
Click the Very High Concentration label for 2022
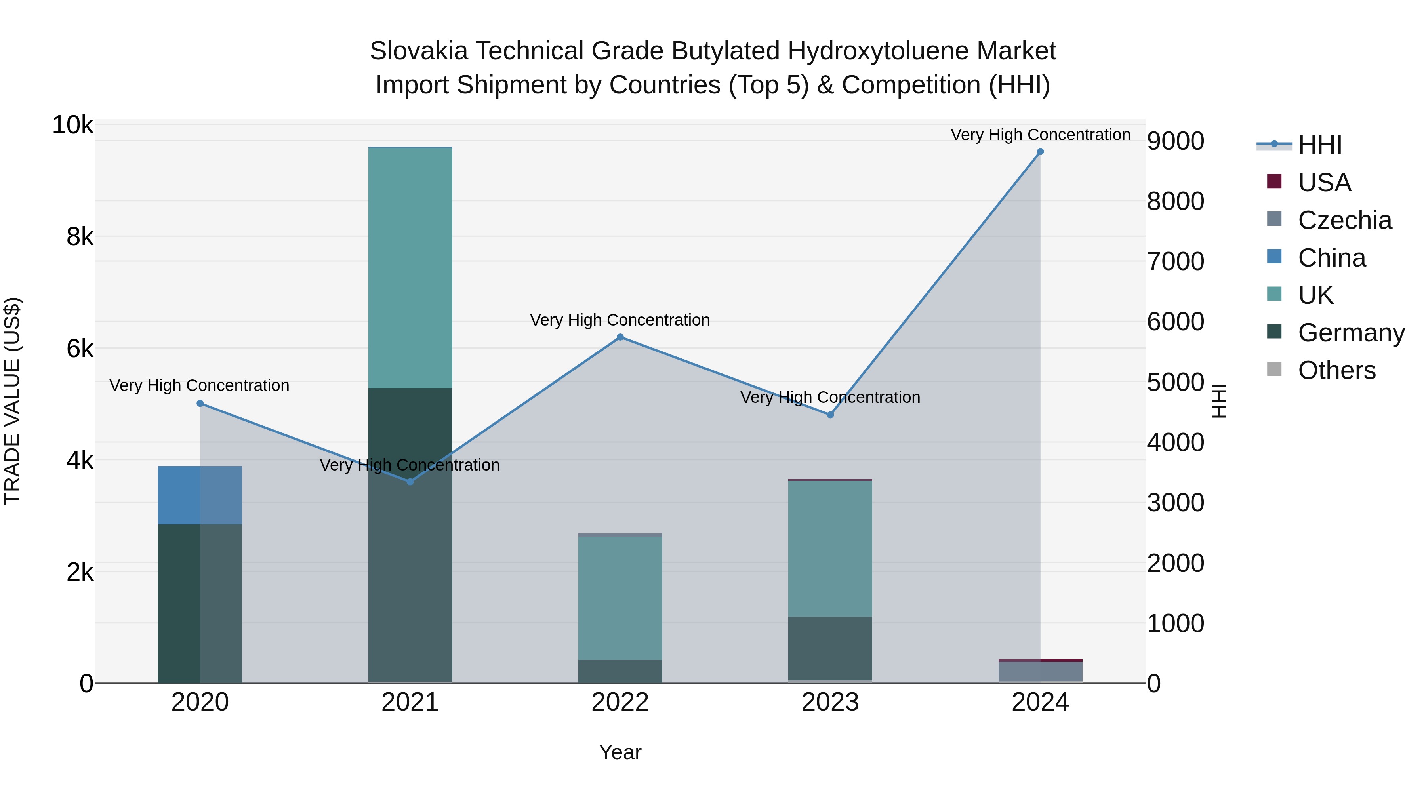[620, 320]
